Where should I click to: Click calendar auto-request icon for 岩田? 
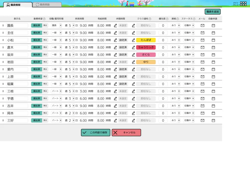tap(213, 62)
